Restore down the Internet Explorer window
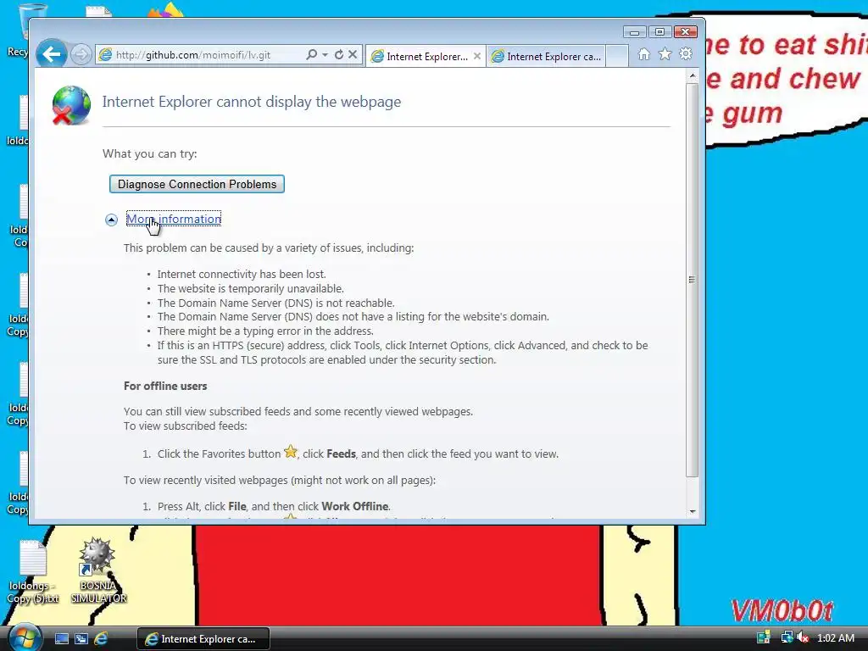 coord(659,32)
